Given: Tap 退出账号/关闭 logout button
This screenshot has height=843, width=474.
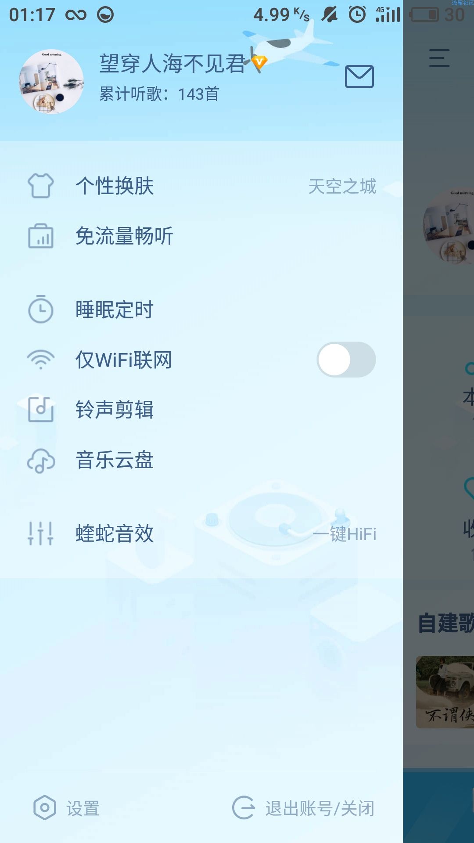Looking at the screenshot, I should [304, 808].
